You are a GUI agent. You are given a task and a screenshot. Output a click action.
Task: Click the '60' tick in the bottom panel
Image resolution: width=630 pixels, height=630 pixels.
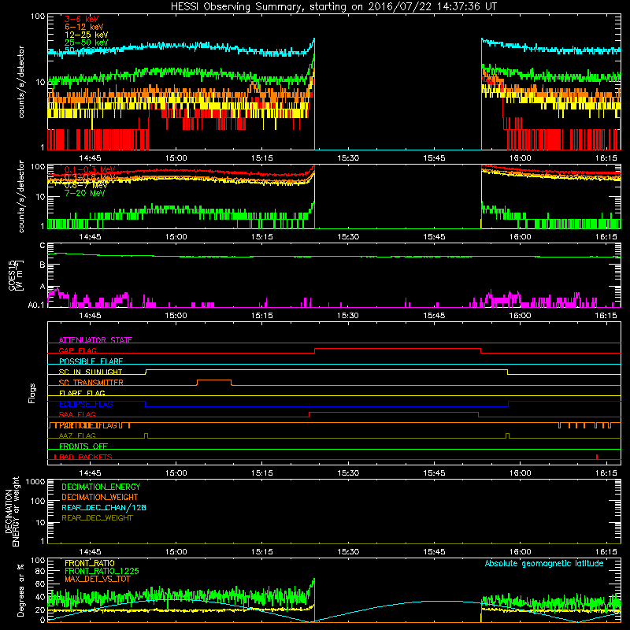[40, 584]
